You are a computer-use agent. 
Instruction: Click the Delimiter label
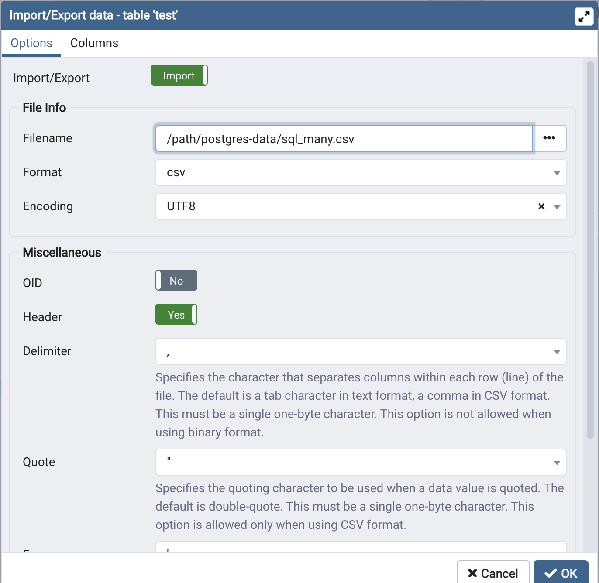click(x=47, y=351)
